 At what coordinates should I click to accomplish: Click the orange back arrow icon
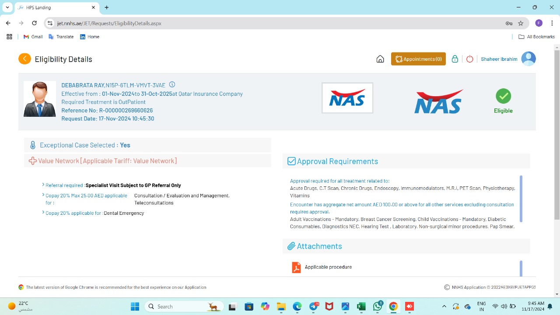tap(24, 59)
